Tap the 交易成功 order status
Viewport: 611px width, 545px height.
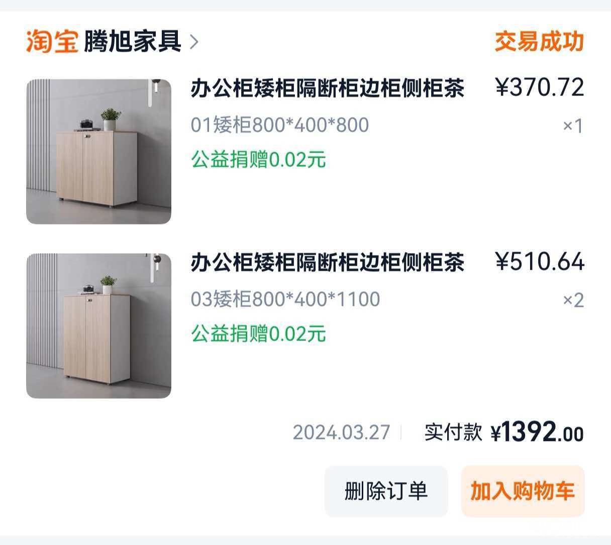pyautogui.click(x=539, y=41)
